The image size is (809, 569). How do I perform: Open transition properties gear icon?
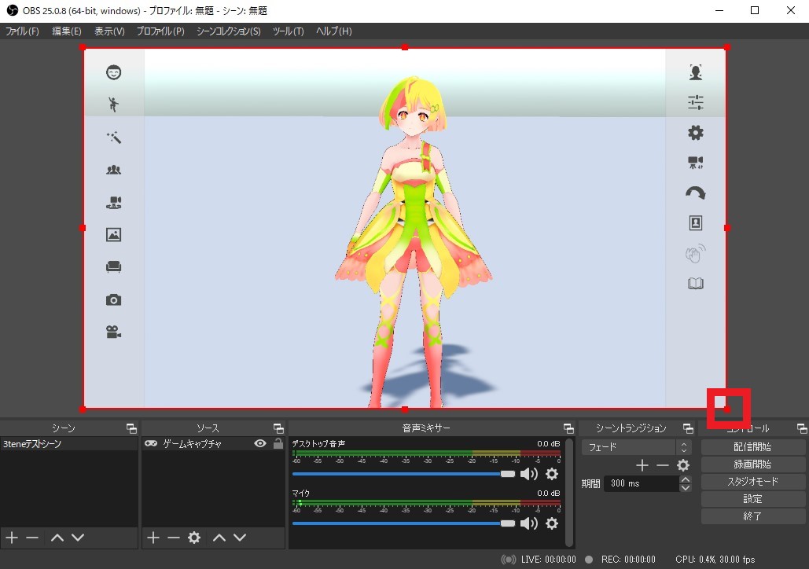pyautogui.click(x=683, y=465)
